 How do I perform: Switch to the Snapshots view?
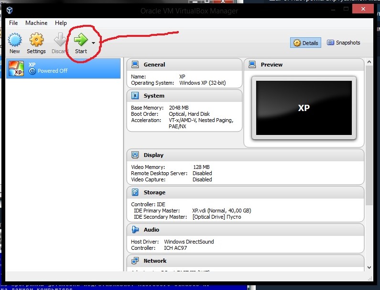(x=343, y=43)
